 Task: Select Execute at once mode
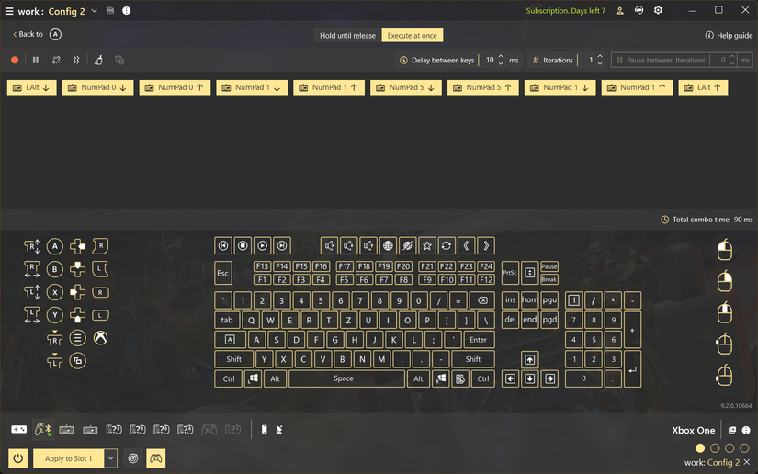[x=412, y=35]
